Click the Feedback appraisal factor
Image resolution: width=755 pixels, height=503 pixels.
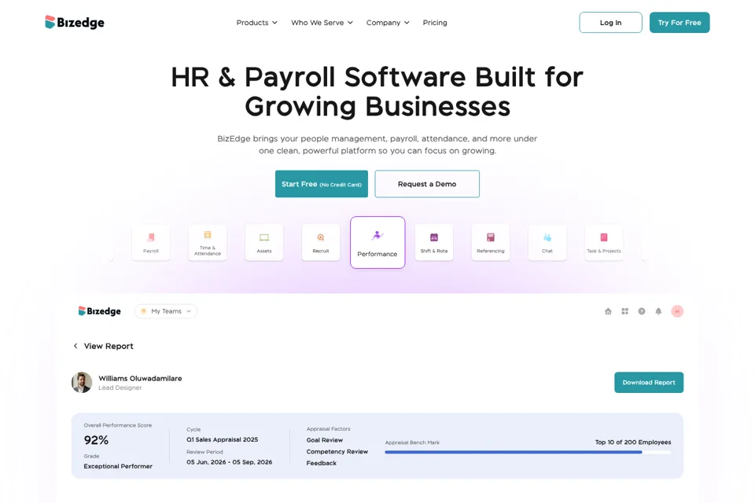coord(321,463)
